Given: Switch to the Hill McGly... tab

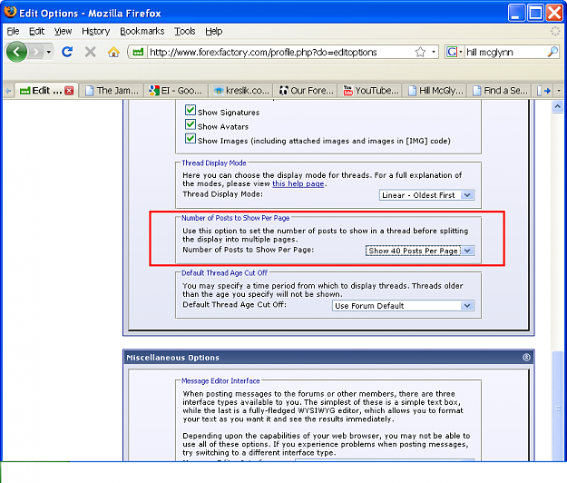Looking at the screenshot, I should (435, 91).
